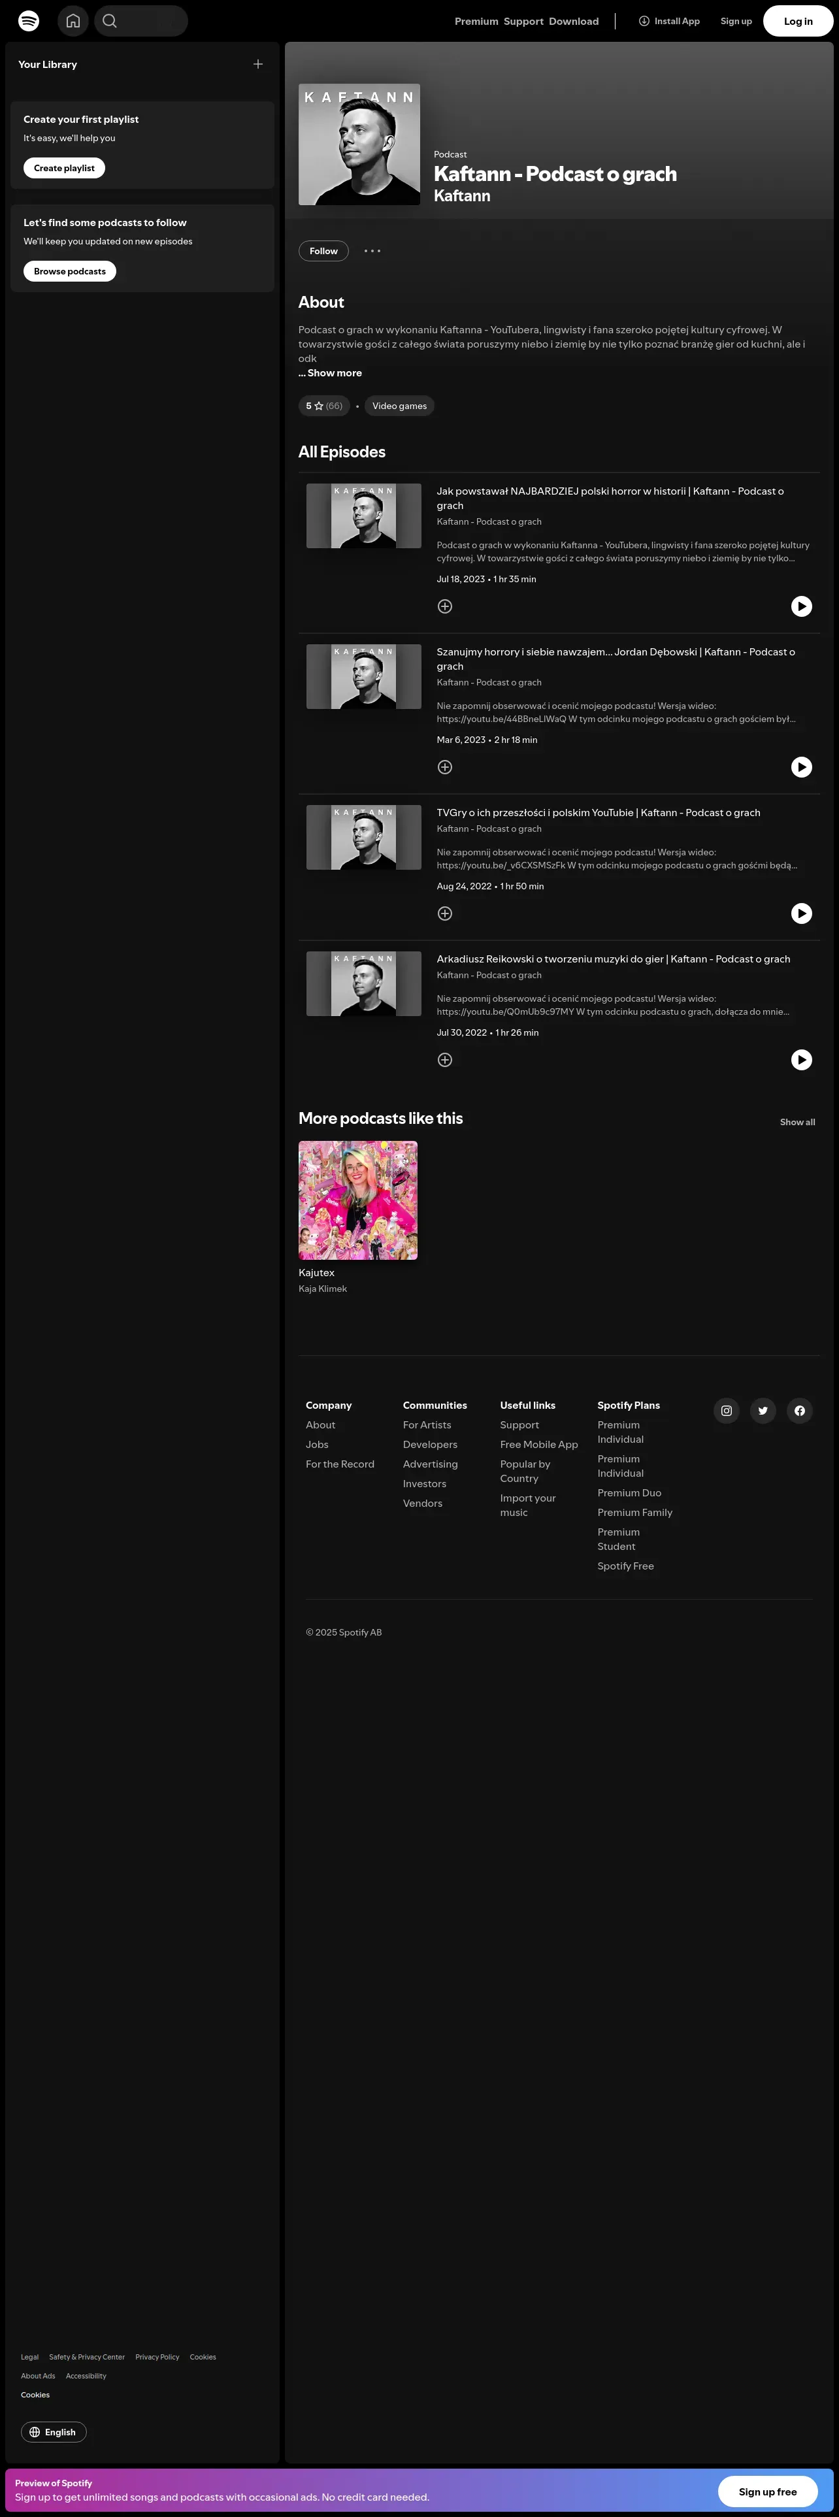This screenshot has height=2517, width=839.
Task: Open the Accessibility sidebar link
Action: (86, 2375)
